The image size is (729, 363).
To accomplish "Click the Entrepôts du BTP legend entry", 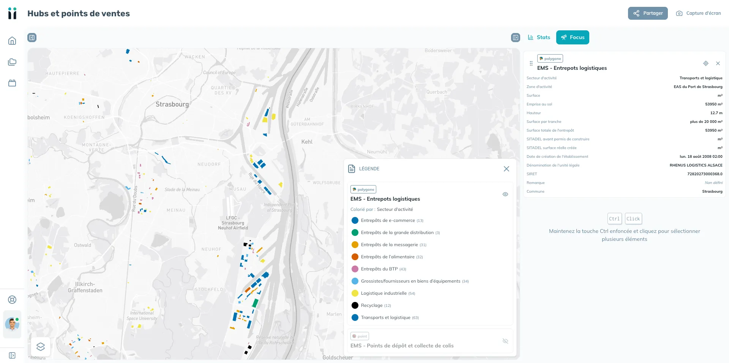I will click(x=379, y=269).
